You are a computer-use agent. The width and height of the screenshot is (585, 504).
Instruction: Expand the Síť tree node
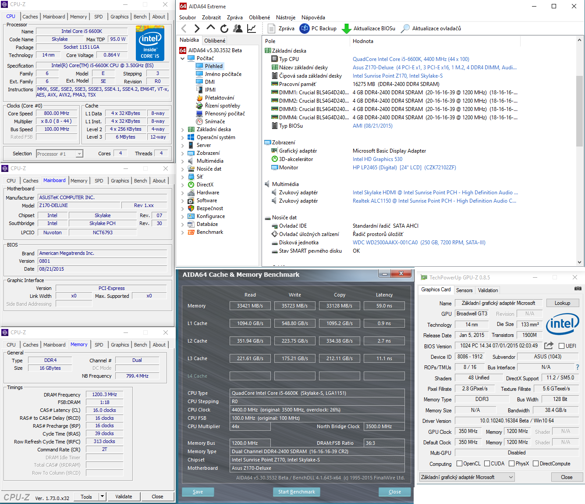pos(183,177)
